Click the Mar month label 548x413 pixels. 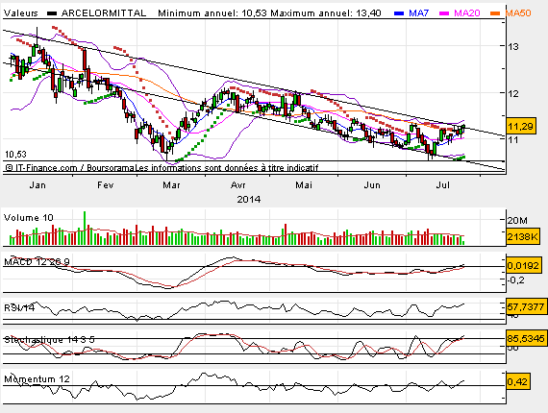tap(171, 185)
